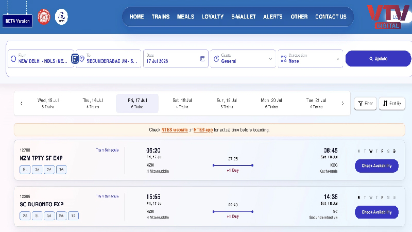Image resolution: width=412 pixels, height=232 pixels.
Task: Click train name SC DURONTO EXP
Action: pos(42,204)
